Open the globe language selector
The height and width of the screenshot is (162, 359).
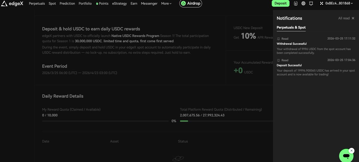(303, 4)
